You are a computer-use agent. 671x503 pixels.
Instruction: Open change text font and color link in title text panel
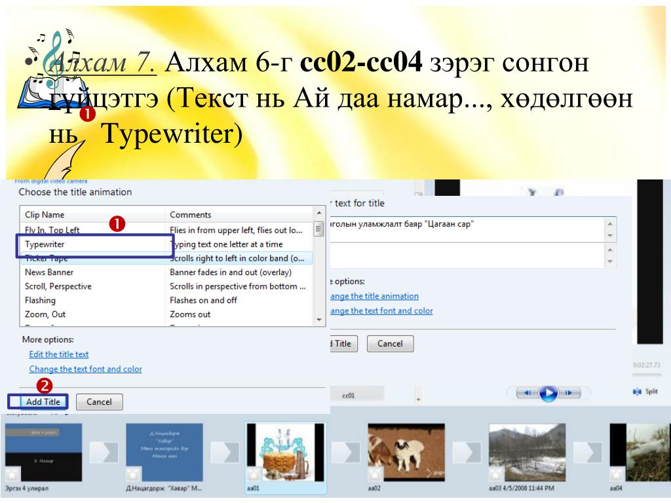(381, 311)
